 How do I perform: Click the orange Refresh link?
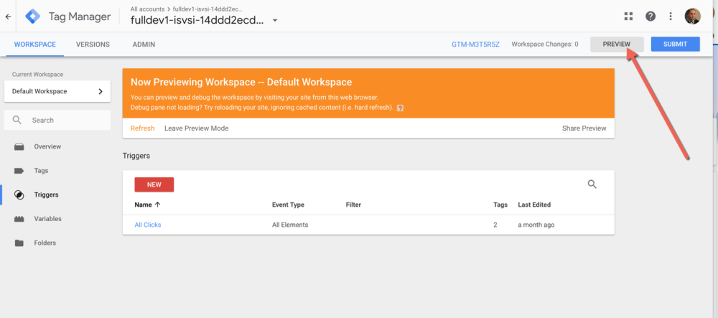coord(142,128)
